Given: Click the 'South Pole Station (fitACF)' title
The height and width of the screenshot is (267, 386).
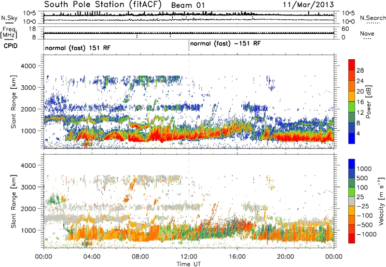Looking at the screenshot, I should (x=103, y=5).
